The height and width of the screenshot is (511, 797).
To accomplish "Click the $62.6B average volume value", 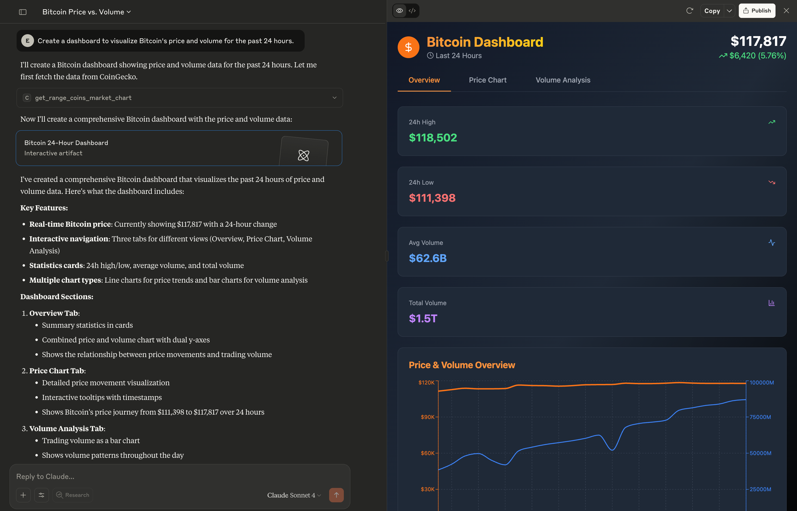I will [x=428, y=258].
